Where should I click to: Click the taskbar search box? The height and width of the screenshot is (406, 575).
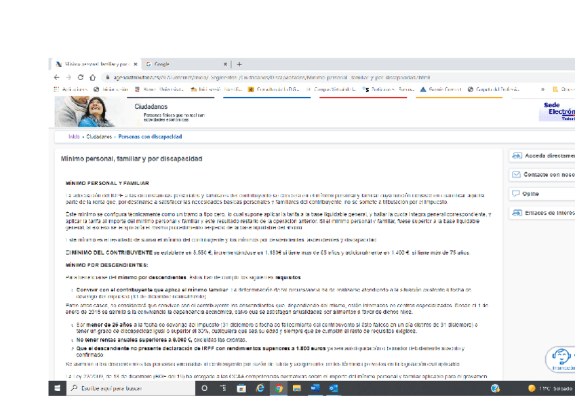131,388
